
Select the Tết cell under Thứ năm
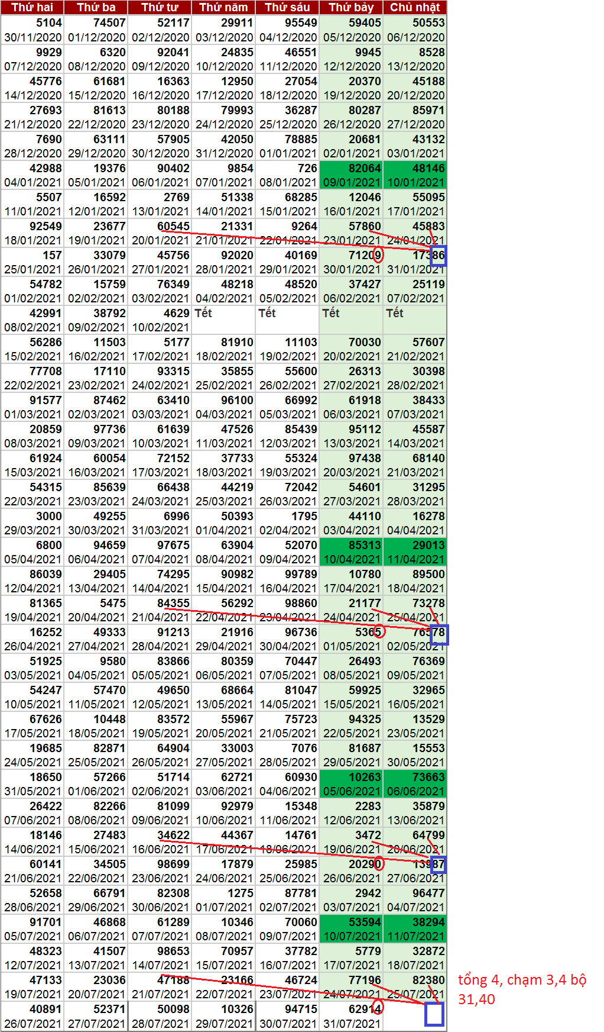223,313
